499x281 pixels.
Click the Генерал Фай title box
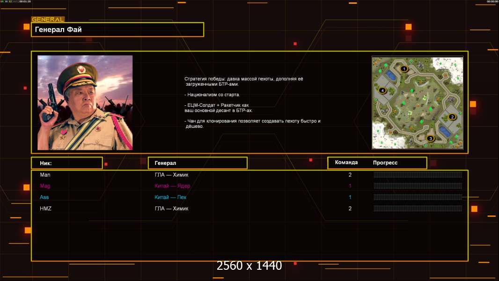click(117, 30)
